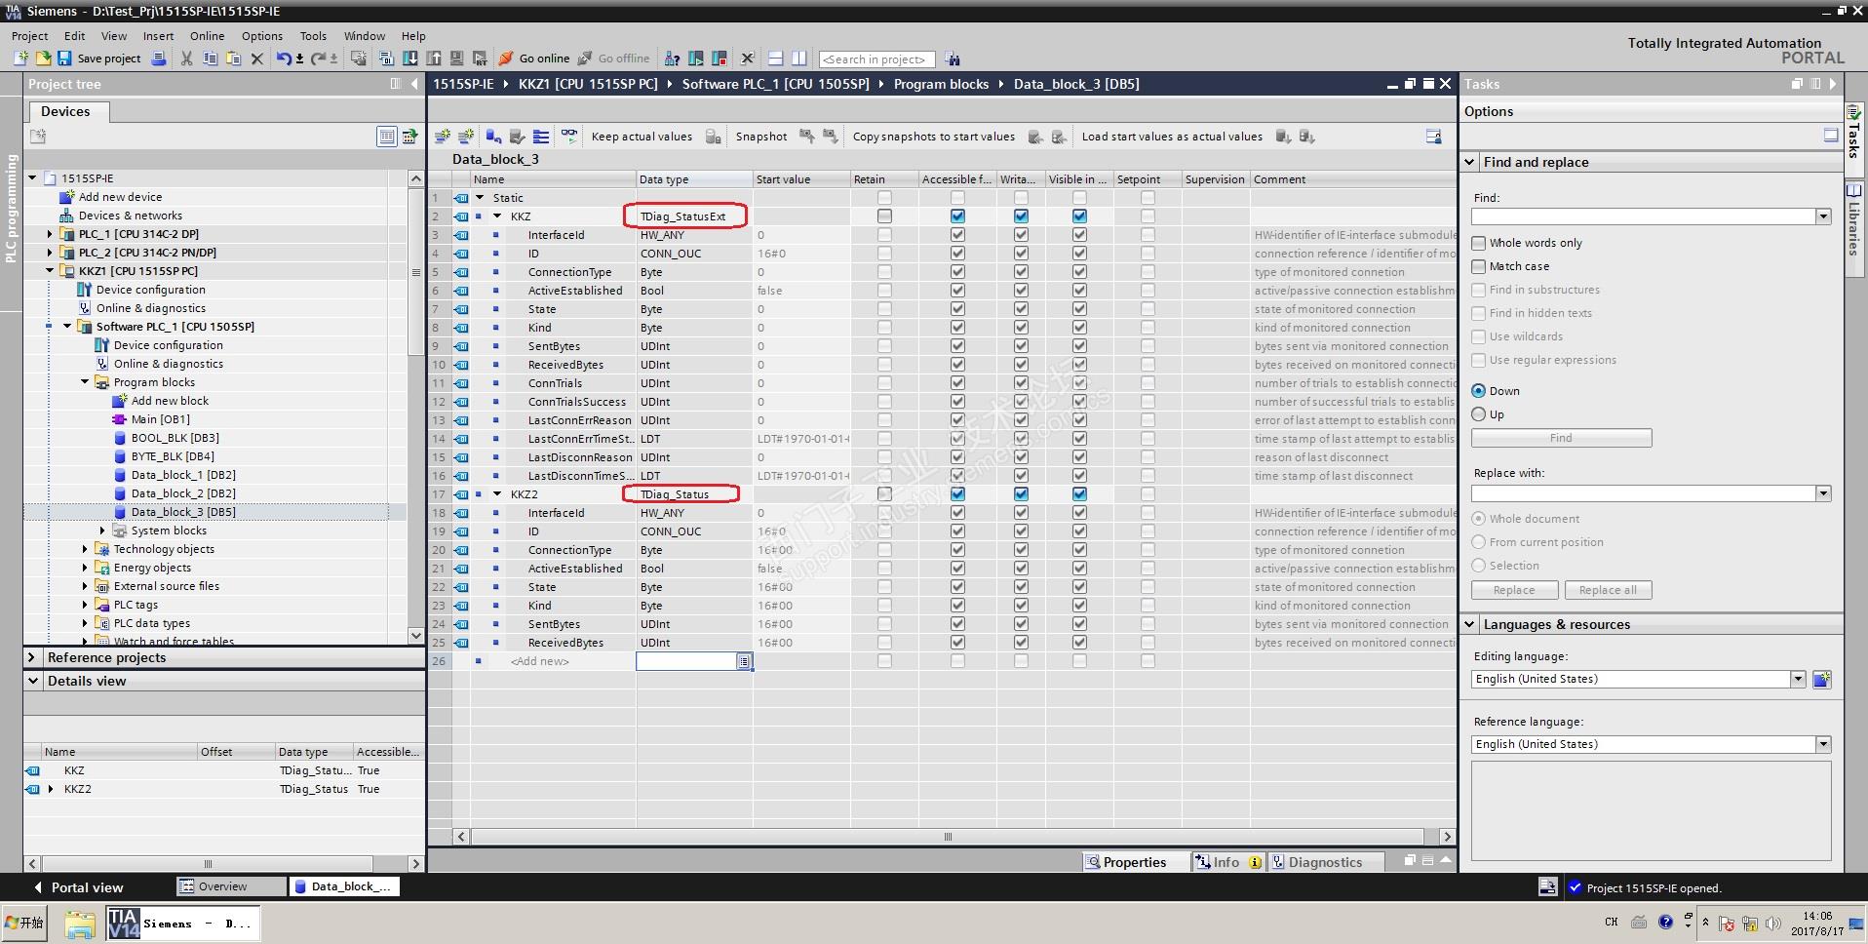Click the Windows Start button
This screenshot has height=944, width=1868.
(x=24, y=923)
